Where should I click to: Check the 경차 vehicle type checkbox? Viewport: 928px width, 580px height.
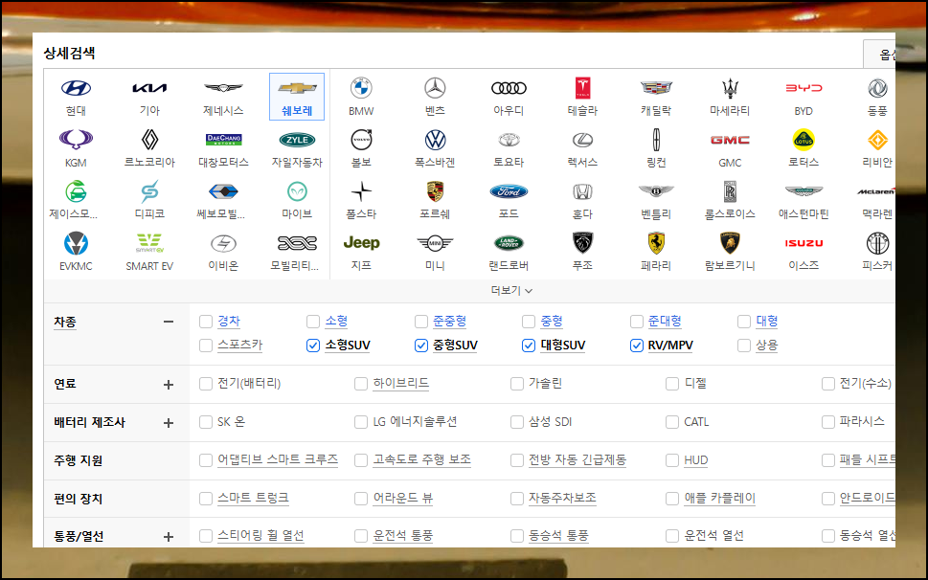click(x=206, y=322)
